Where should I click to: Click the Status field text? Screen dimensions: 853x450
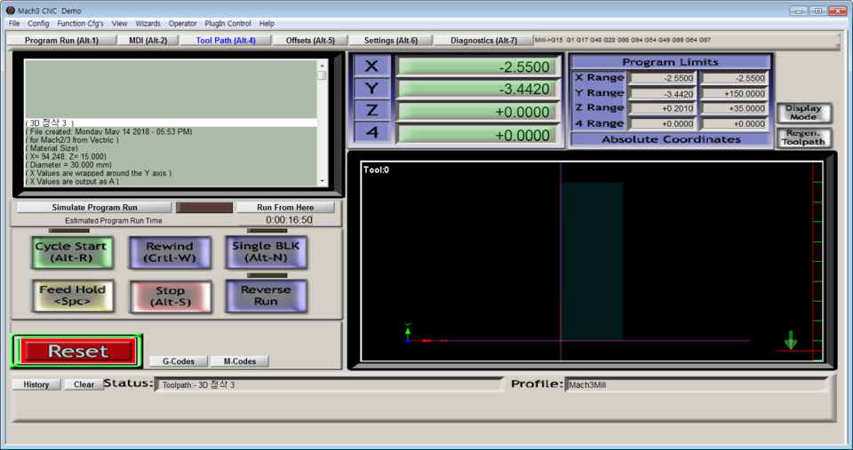coord(329,385)
